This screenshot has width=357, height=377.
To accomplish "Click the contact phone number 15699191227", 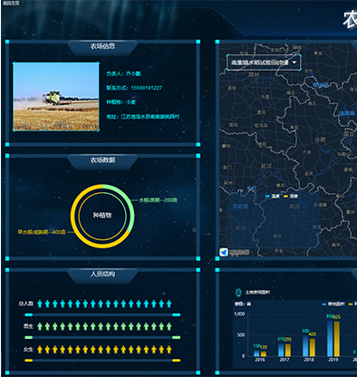I will click(x=147, y=88).
